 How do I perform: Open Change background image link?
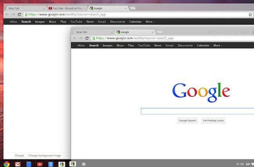[44, 155]
